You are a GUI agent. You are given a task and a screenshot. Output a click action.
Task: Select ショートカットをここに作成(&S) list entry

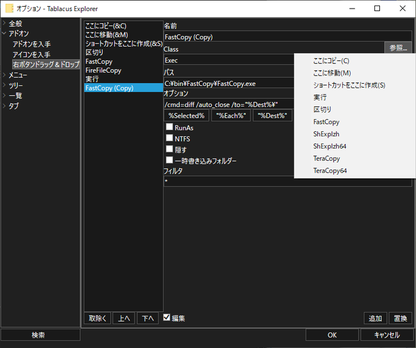pos(124,43)
